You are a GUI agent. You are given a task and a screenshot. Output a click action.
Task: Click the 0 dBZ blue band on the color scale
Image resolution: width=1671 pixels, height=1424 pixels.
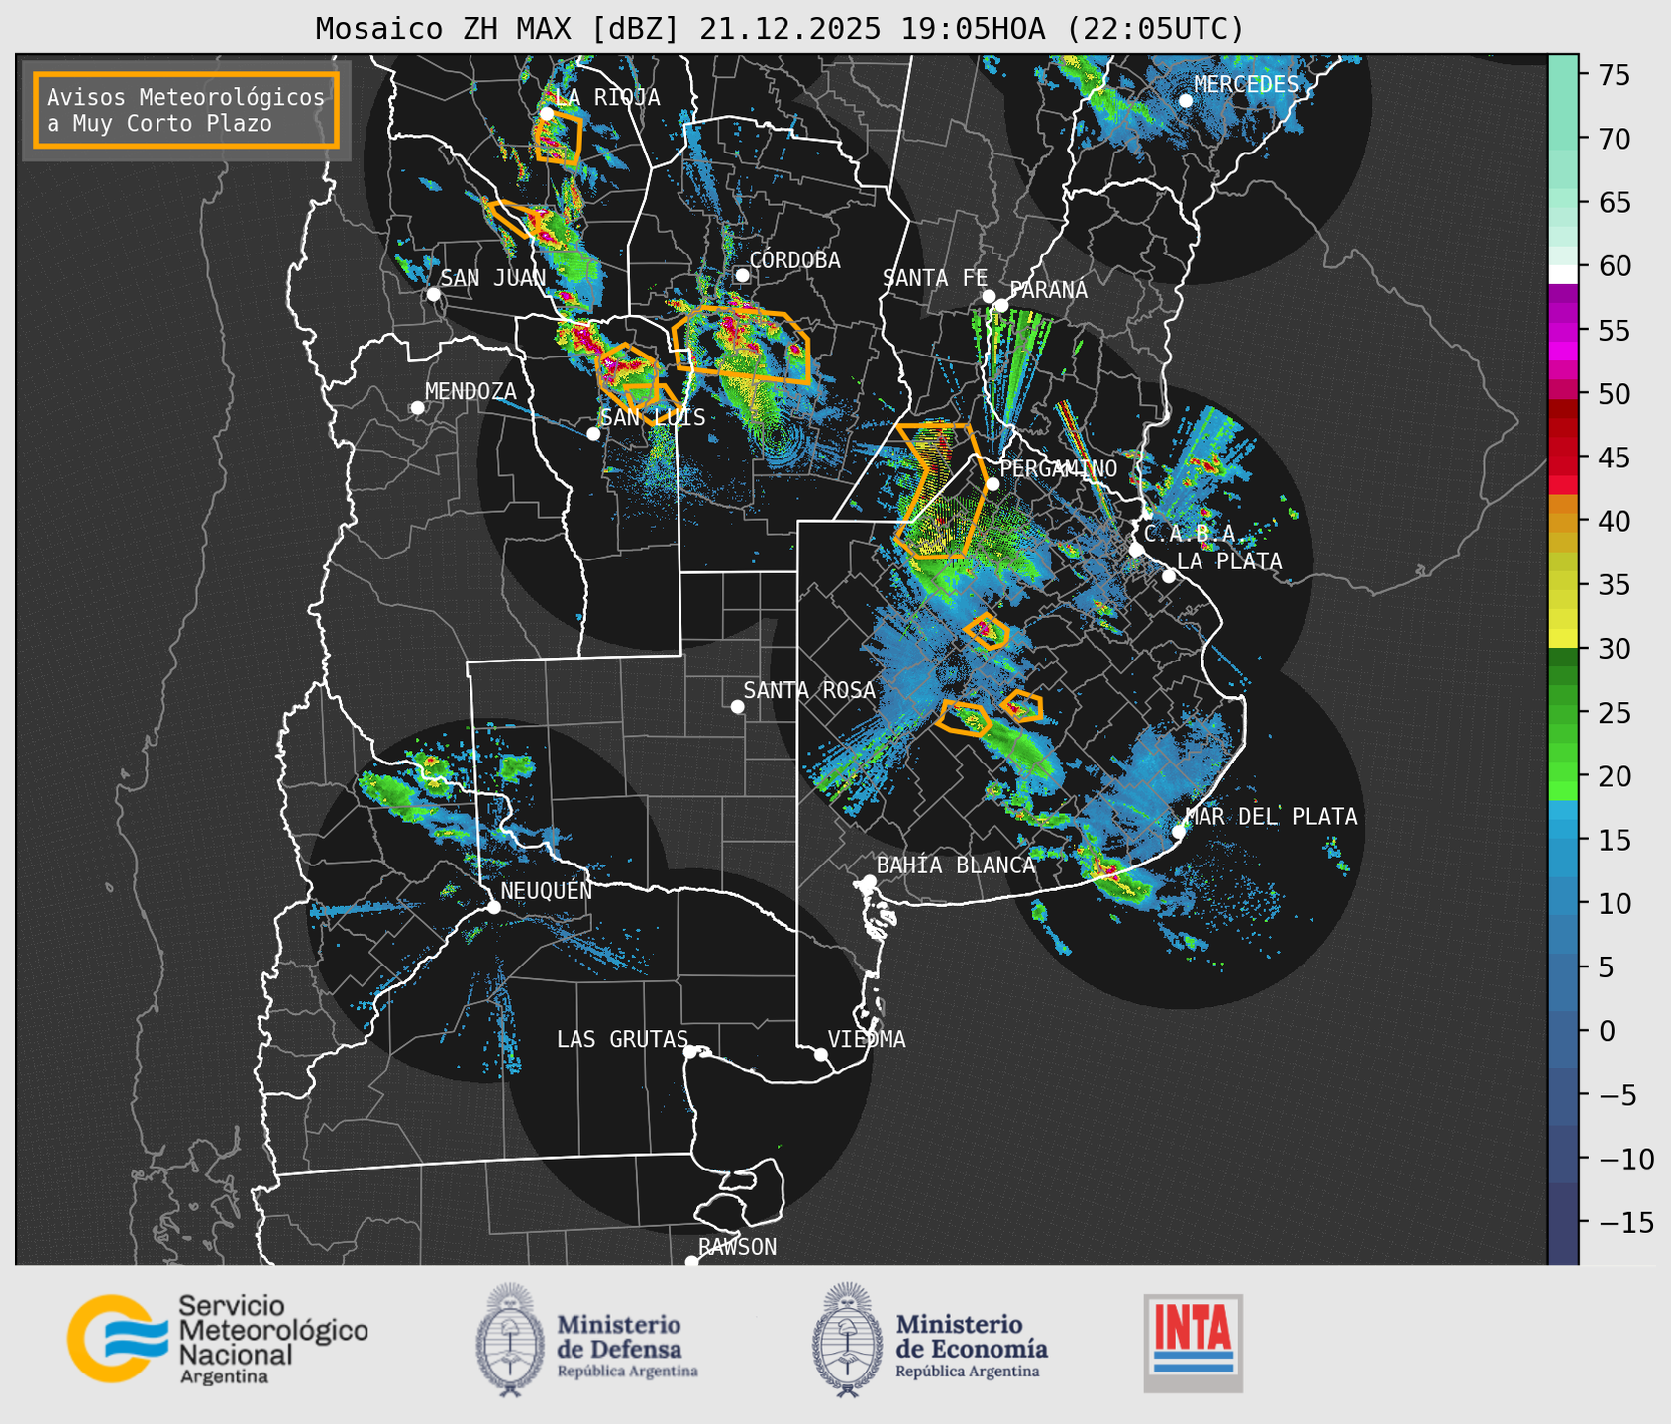click(1563, 1030)
